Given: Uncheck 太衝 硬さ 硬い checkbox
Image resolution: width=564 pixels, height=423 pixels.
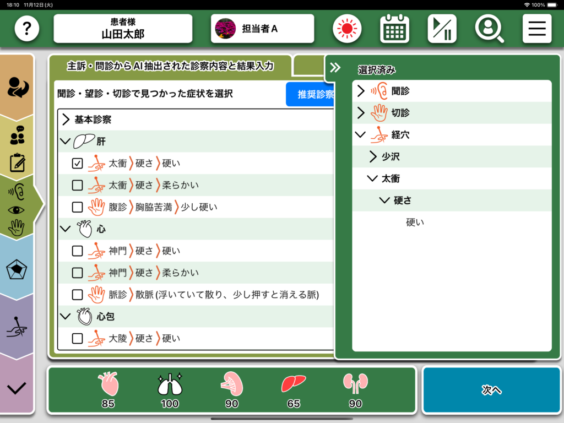Looking at the screenshot, I should (78, 163).
